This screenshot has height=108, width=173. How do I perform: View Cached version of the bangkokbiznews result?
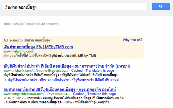tap(79, 94)
